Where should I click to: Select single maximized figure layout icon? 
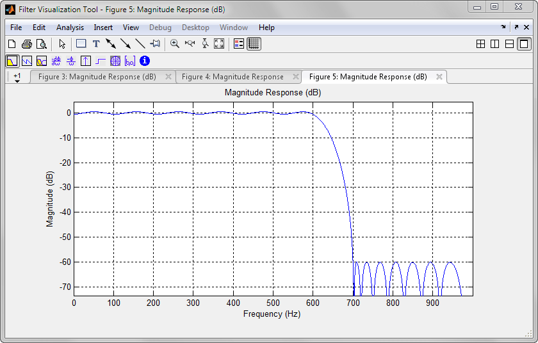coord(525,44)
